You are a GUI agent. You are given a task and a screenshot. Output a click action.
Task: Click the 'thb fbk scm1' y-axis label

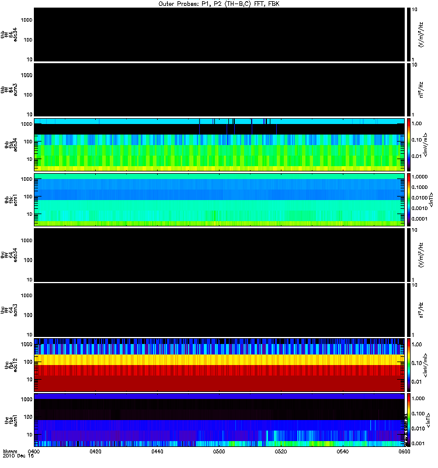[x=11, y=199]
